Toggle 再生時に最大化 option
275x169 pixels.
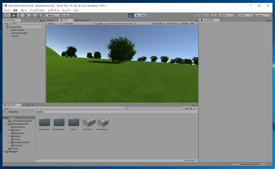pos(159,23)
